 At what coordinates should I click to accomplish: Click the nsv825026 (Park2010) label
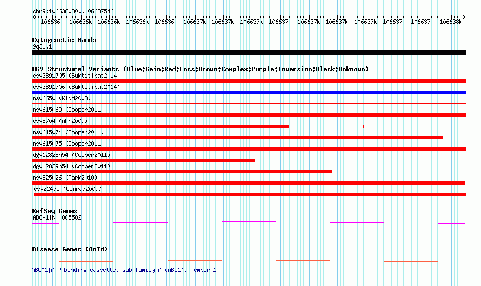coord(65,178)
